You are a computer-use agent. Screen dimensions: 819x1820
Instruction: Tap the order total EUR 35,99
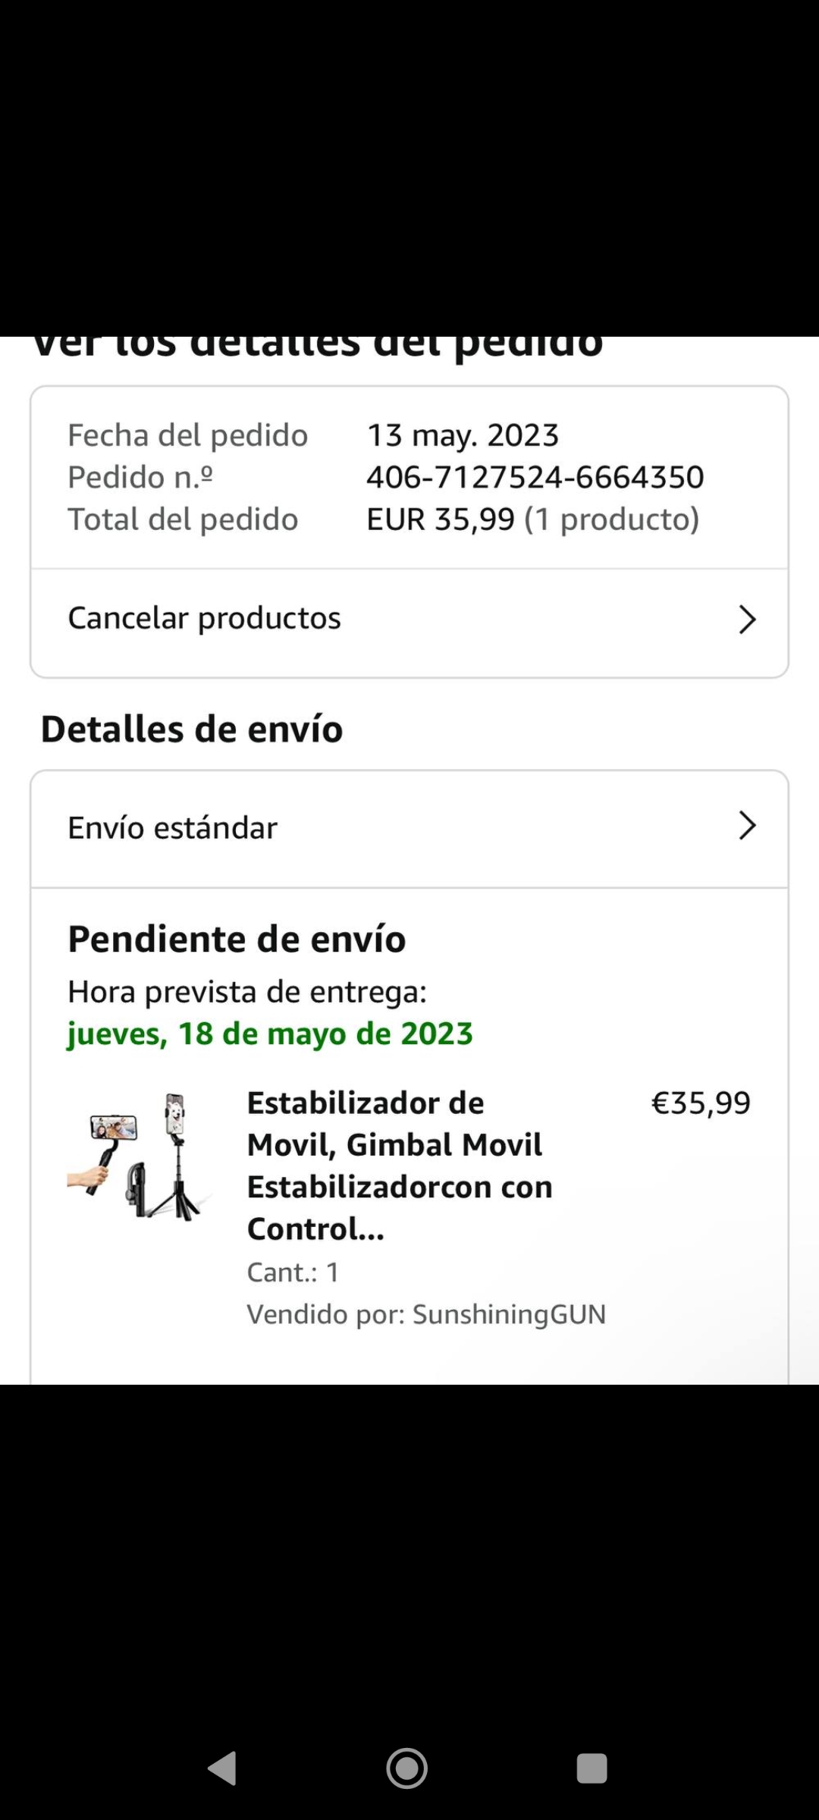(440, 519)
